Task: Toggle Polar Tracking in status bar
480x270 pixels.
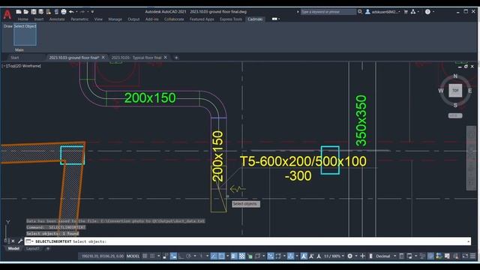Action: click(189, 256)
